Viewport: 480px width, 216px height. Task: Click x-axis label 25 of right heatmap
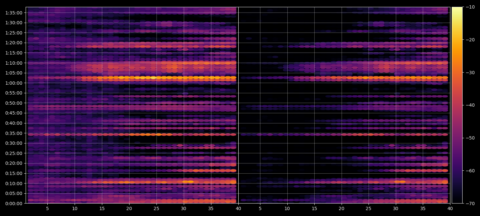369,208
